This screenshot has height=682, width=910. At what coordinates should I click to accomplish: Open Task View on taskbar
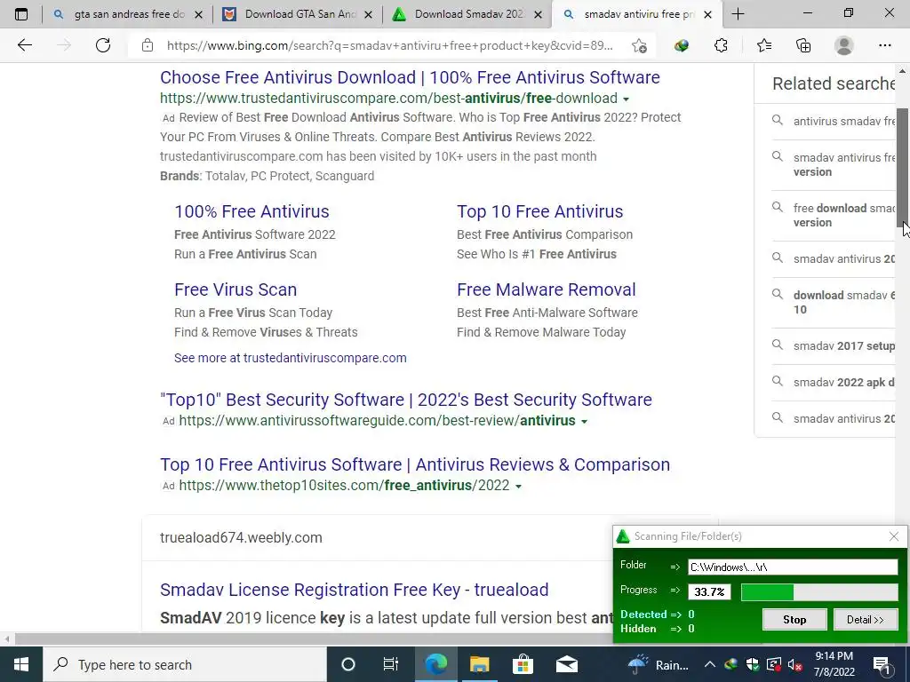click(391, 664)
